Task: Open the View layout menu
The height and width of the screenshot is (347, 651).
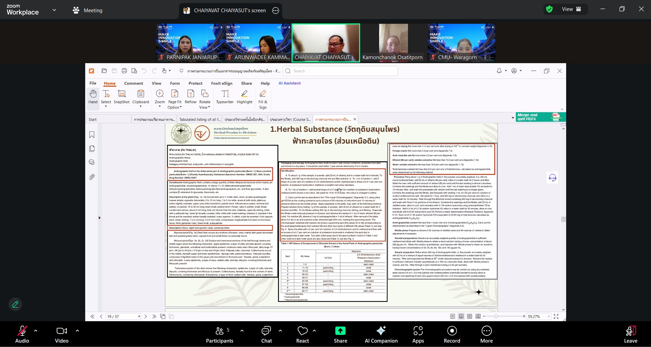Action: click(571, 9)
